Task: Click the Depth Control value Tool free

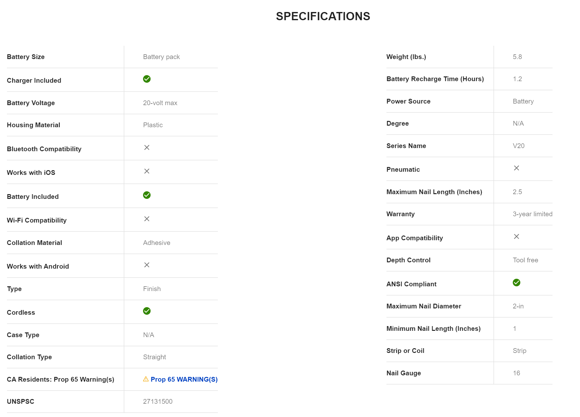Action: click(x=525, y=260)
